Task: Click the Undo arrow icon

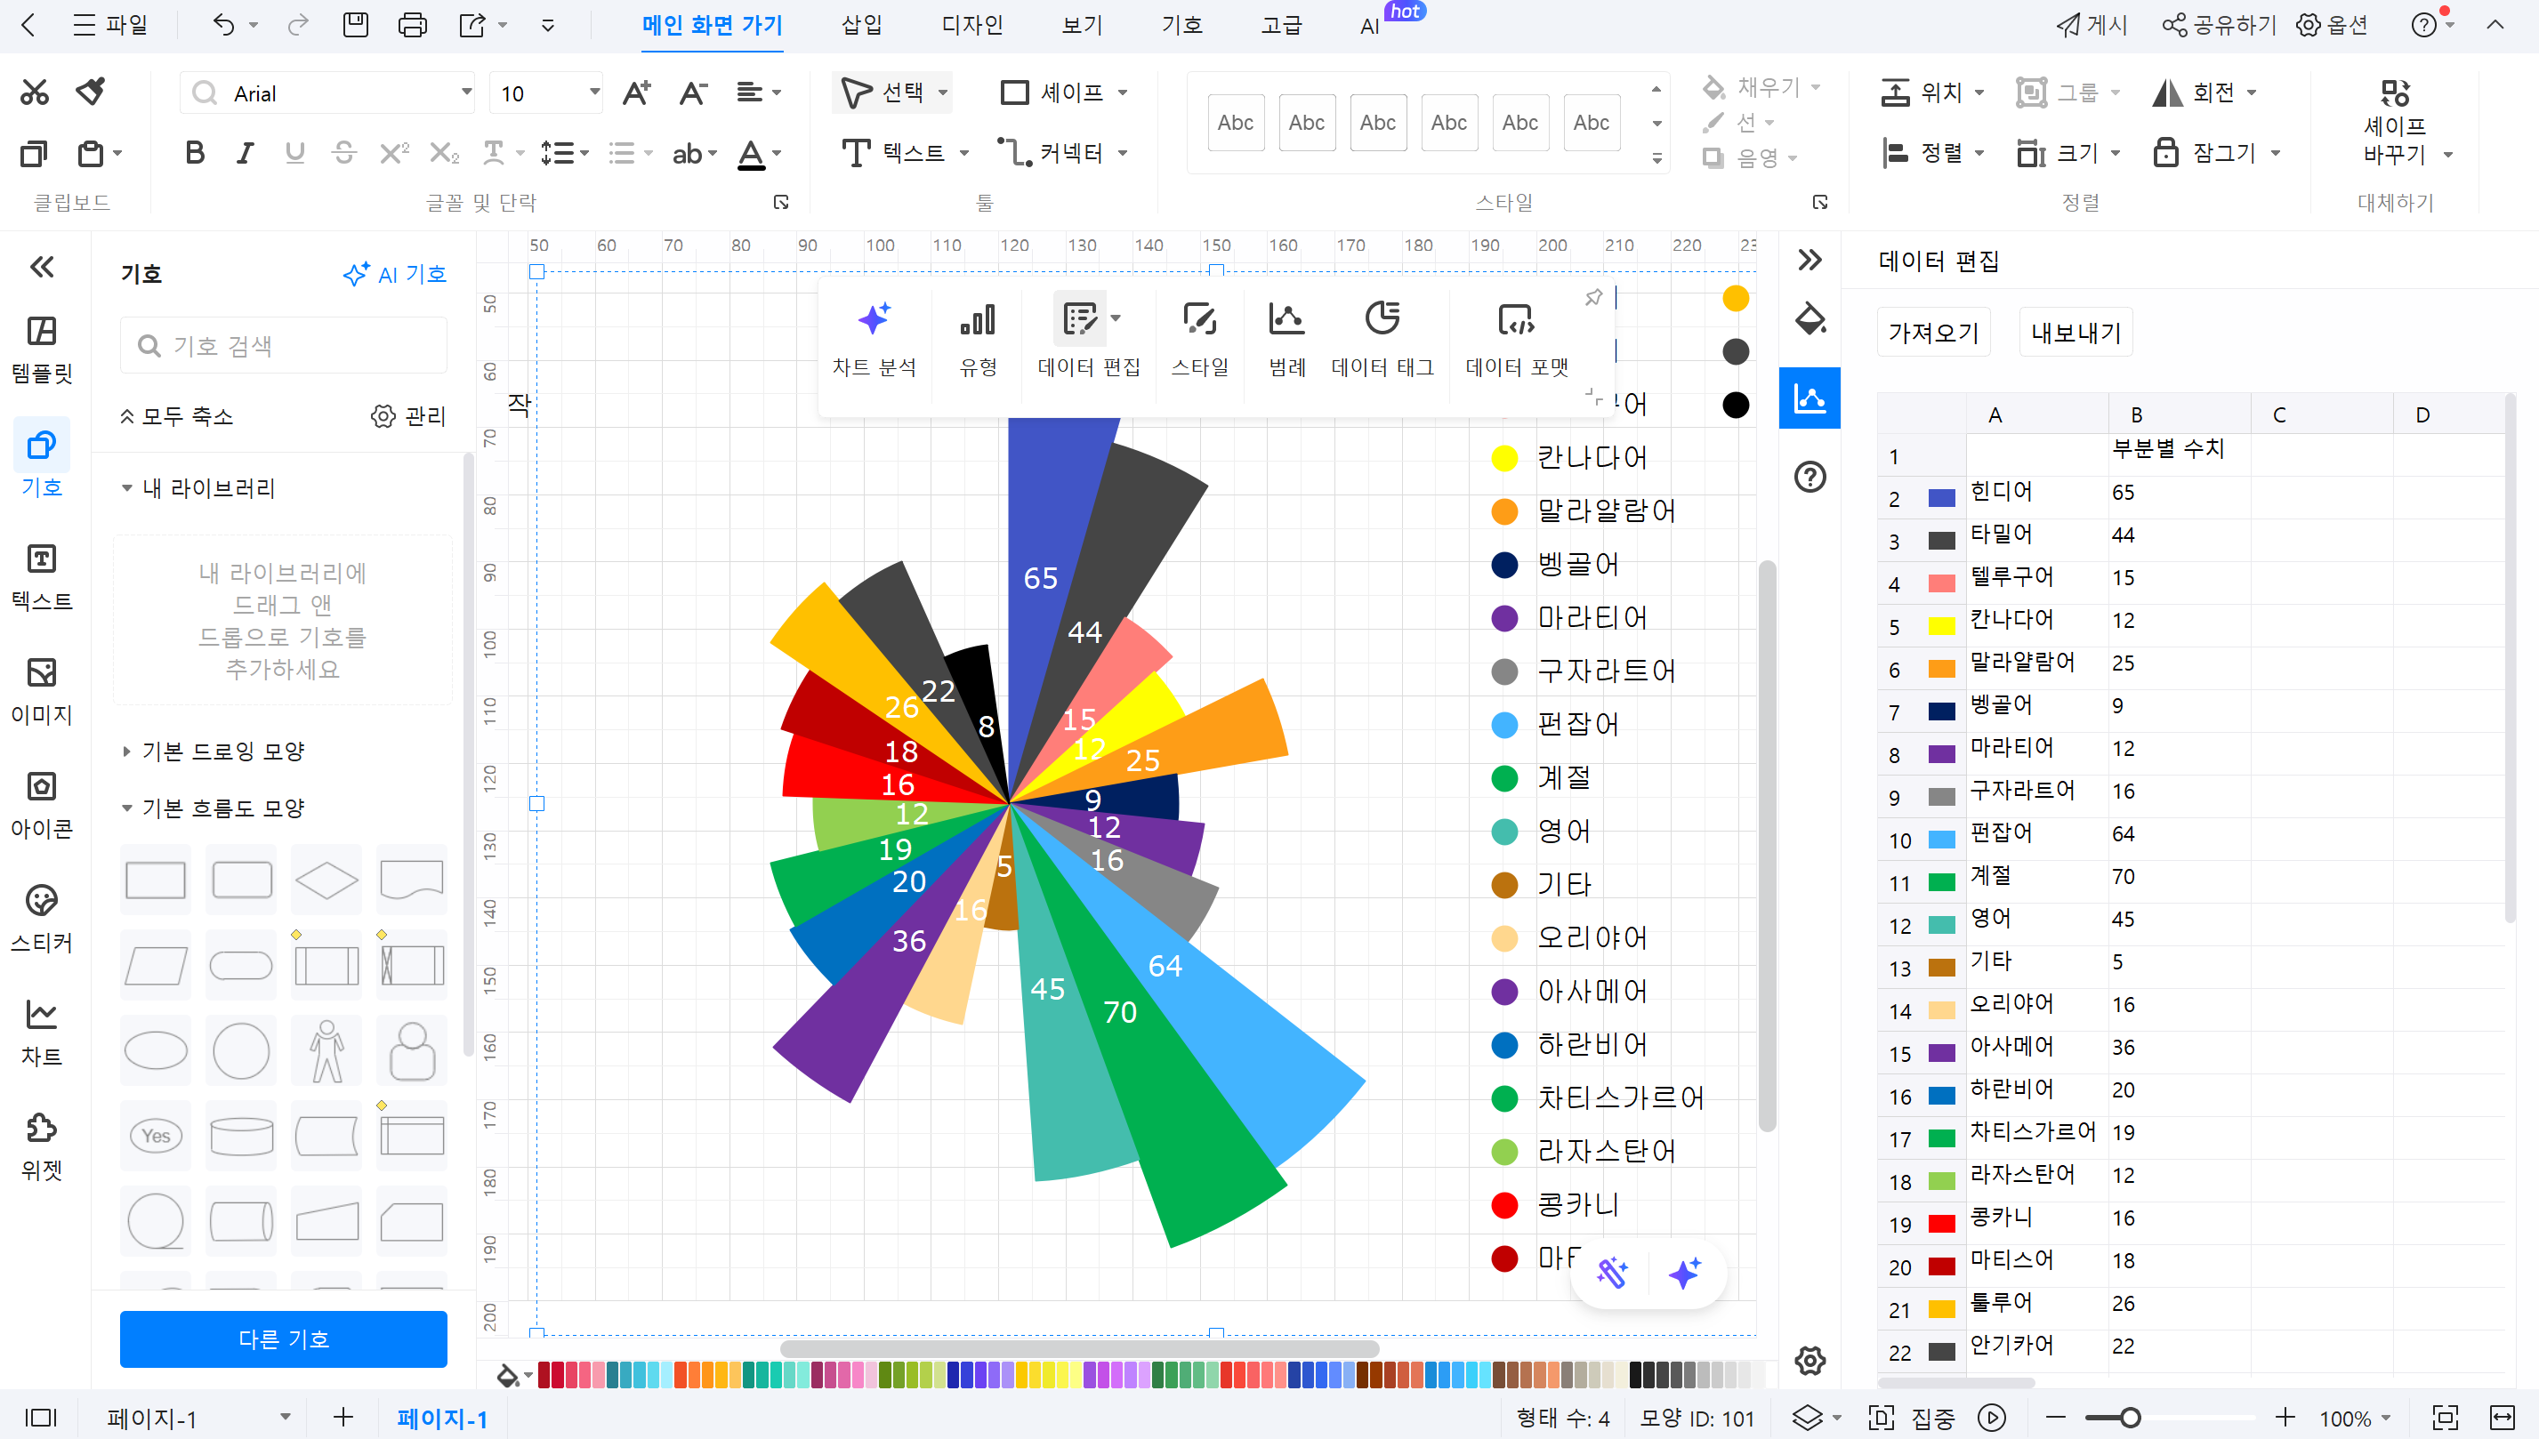Action: 224,25
